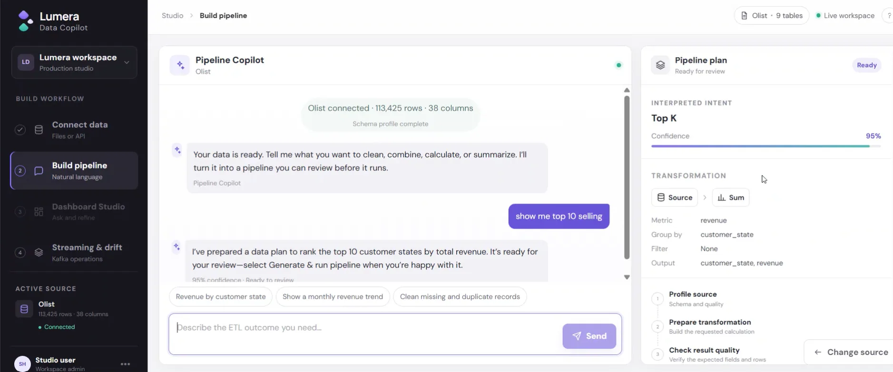
Task: Click the Sum transformation chip
Action: [731, 197]
